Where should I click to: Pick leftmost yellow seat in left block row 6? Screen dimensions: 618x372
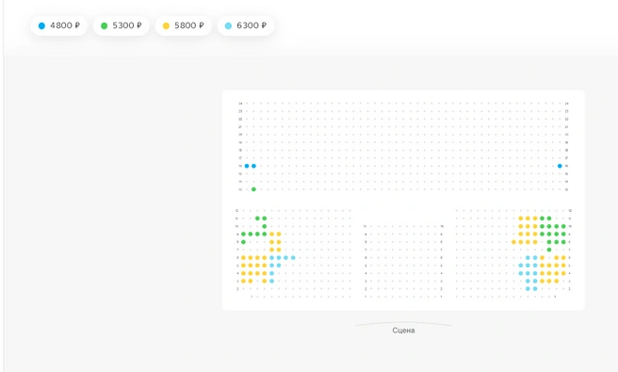(x=243, y=258)
